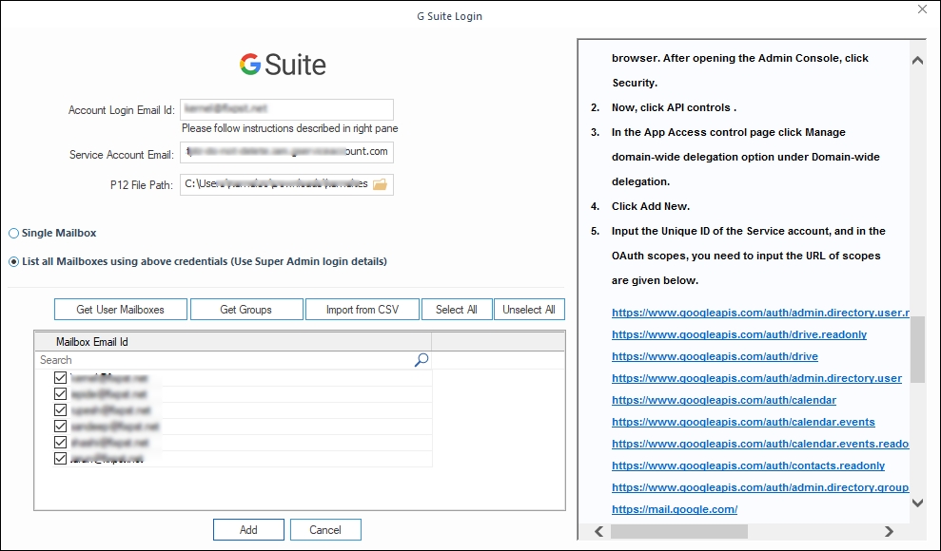Click the right arrow of the horizontal scrollbar

pos(889,531)
